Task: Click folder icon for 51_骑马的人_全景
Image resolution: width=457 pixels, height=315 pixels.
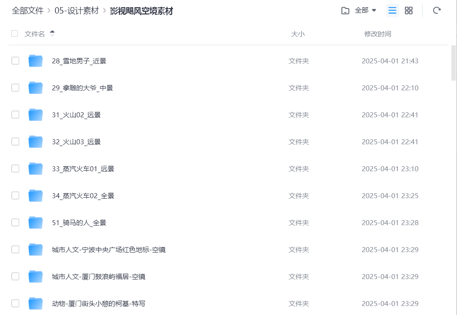Action: [x=35, y=222]
